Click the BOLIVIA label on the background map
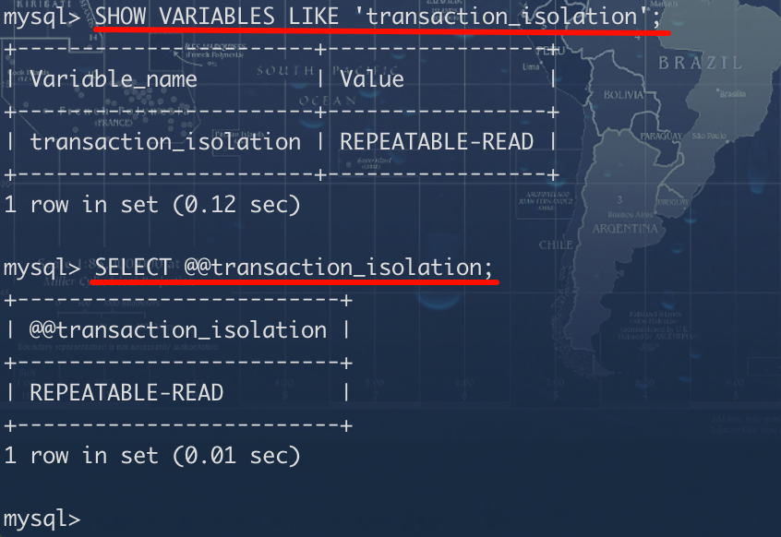Screen dimensions: 781x537 [625, 95]
